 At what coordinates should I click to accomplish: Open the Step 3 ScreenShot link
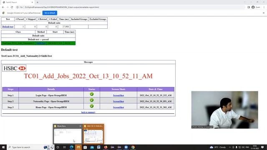tap(118, 107)
